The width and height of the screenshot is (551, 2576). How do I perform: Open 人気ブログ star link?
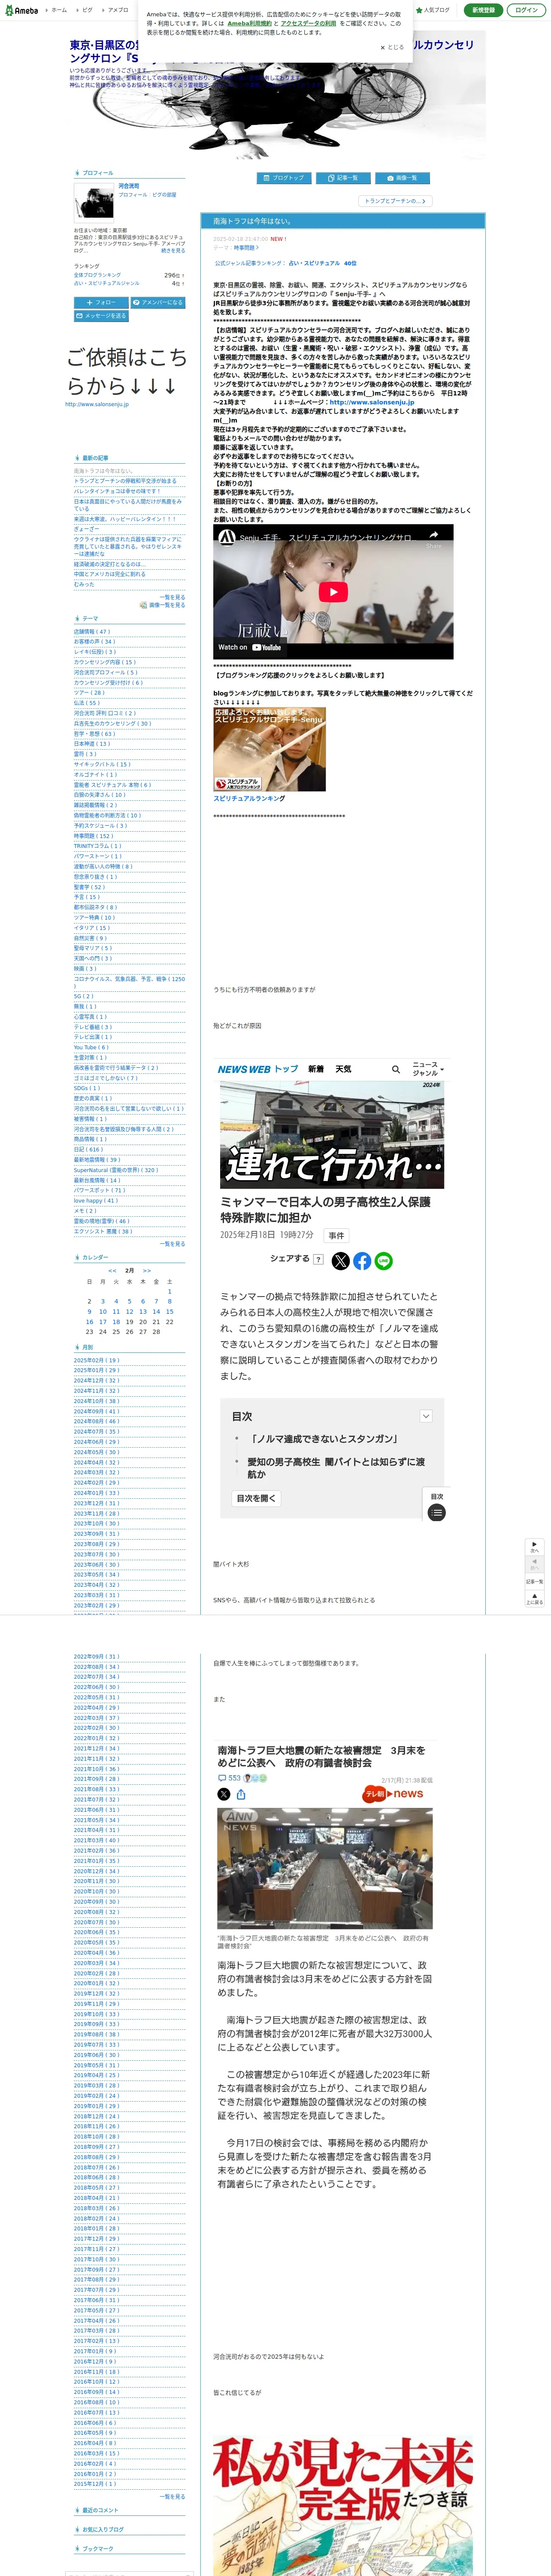pyautogui.click(x=434, y=10)
